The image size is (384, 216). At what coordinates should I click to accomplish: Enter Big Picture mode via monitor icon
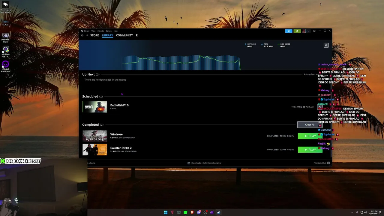pyautogui.click(x=314, y=31)
